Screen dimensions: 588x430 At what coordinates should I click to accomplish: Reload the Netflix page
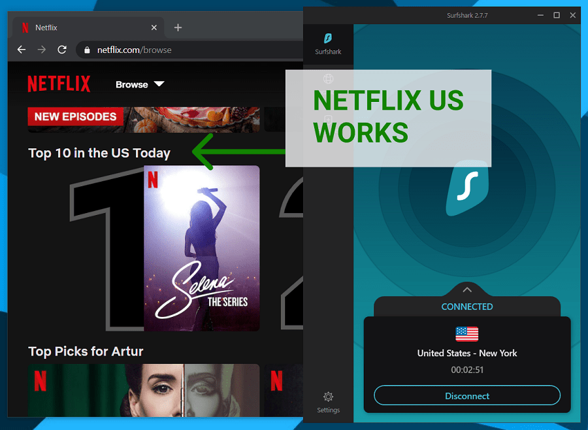62,50
